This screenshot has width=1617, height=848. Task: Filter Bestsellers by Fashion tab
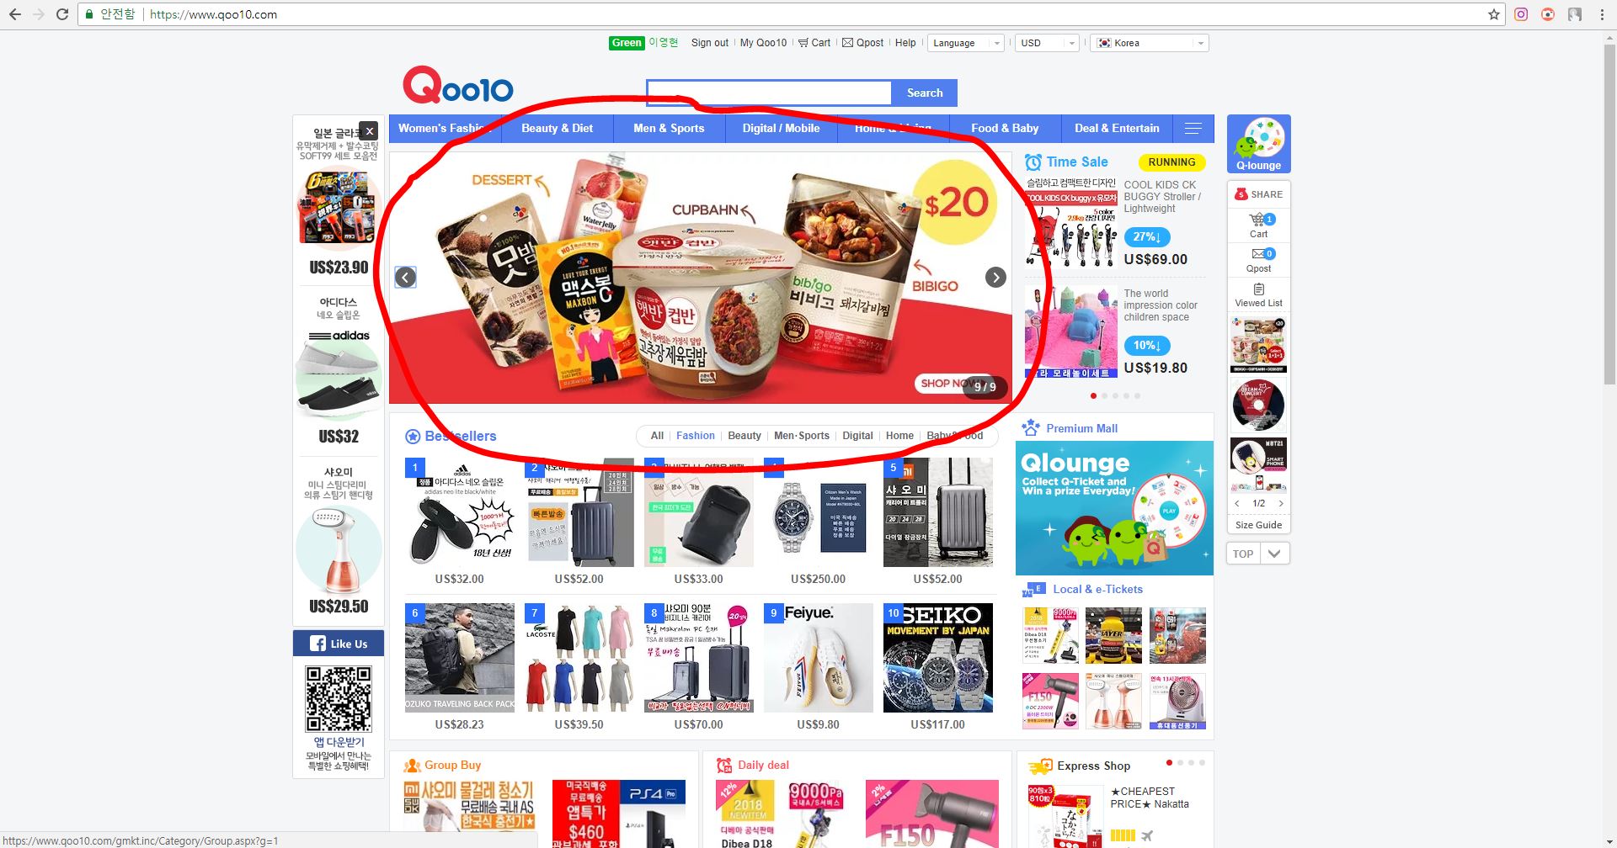[x=695, y=436]
